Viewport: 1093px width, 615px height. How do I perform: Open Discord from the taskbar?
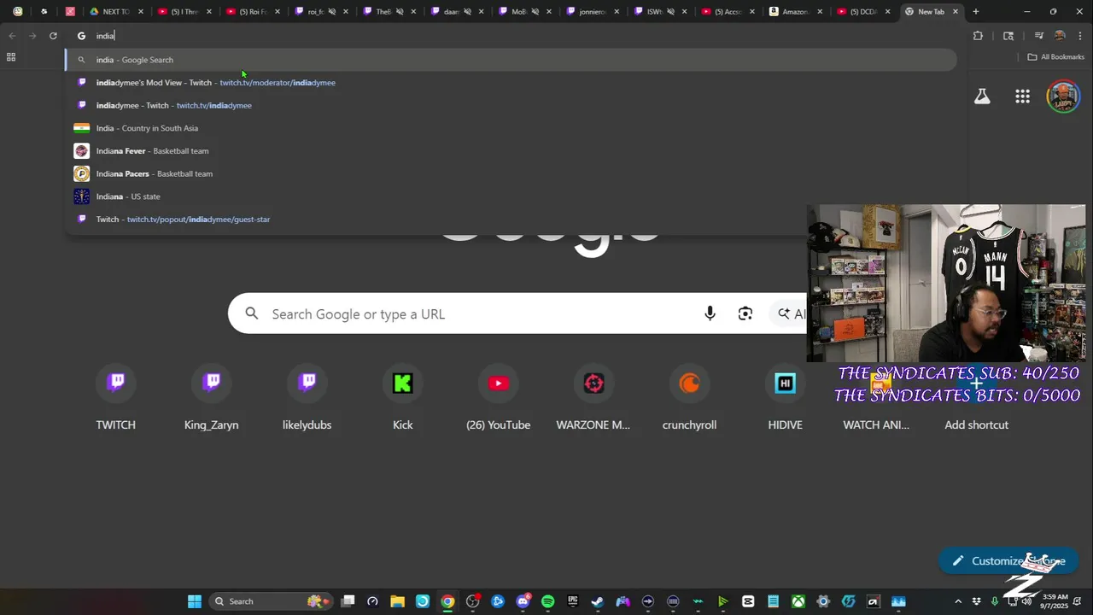(x=523, y=601)
